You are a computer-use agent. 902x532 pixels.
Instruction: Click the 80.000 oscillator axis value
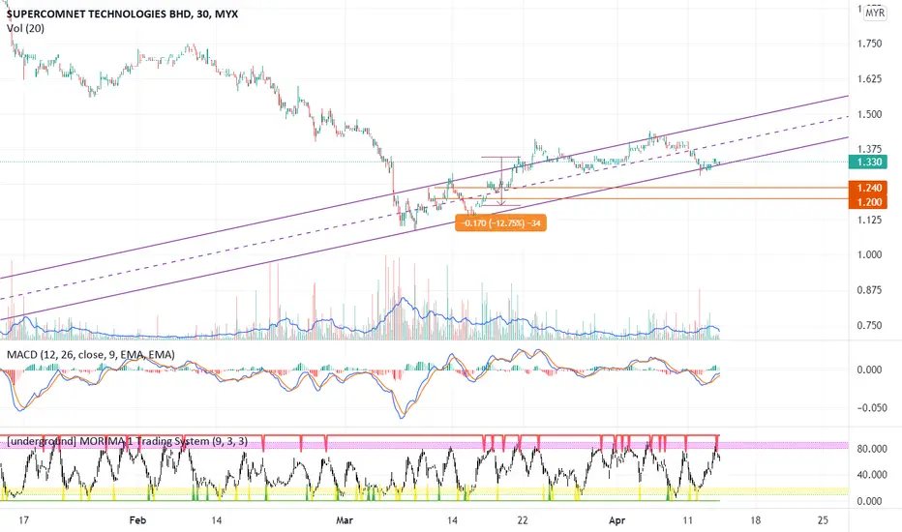tap(871, 449)
